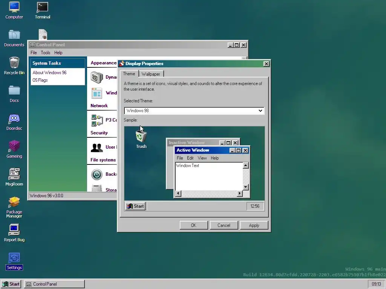Click the Windows 96 v3.0.0 status text
The image size is (386, 289).
point(46,196)
